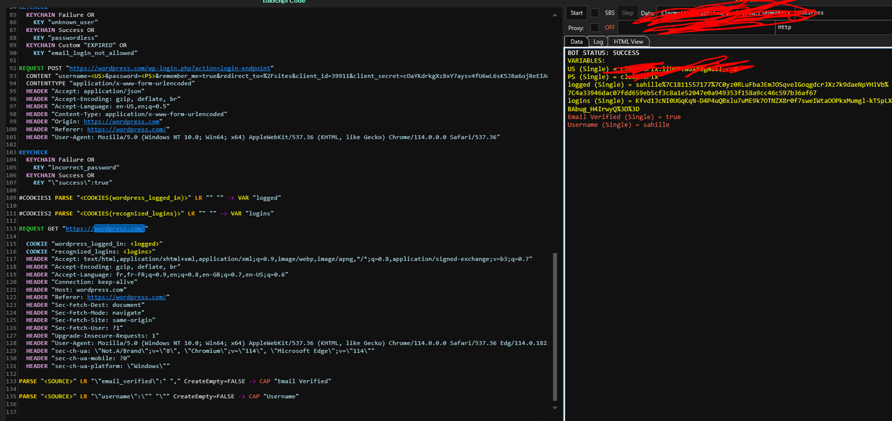
Task: Click the Email Verified (Single) = true line
Action: point(624,117)
